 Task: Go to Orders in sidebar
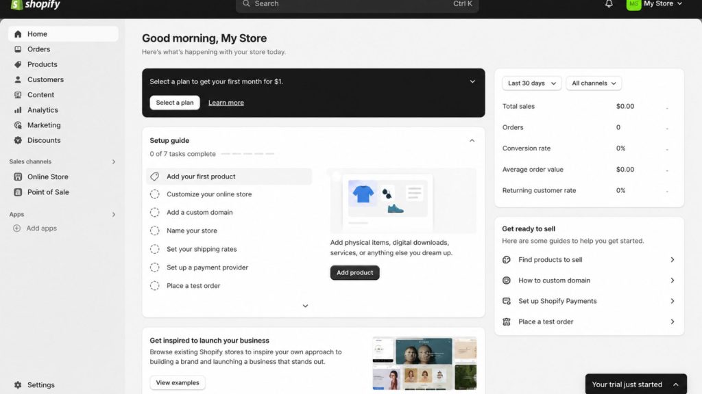tap(63, 49)
